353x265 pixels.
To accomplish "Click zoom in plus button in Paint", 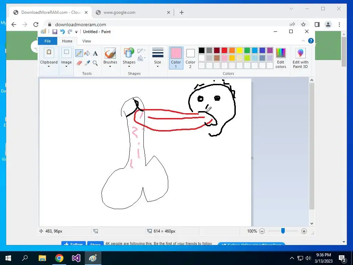I will click(x=304, y=231).
